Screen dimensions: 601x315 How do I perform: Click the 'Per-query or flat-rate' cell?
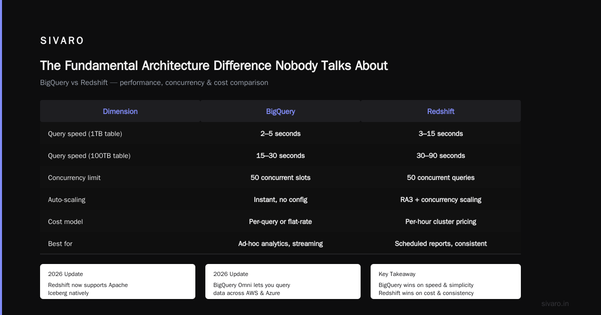tap(280, 221)
